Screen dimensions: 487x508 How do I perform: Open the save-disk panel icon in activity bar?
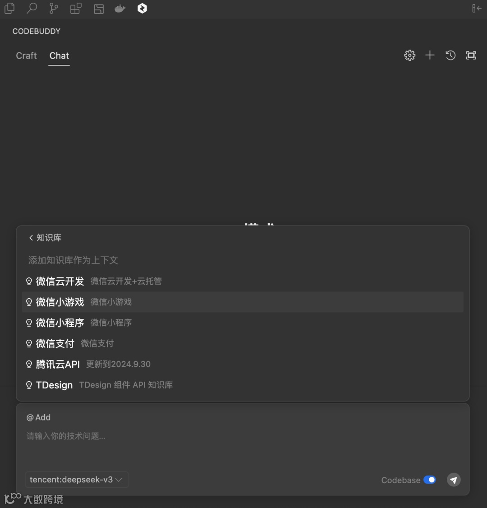tap(99, 9)
